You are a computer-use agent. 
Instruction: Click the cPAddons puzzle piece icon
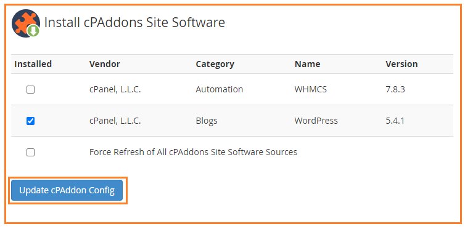coord(25,23)
